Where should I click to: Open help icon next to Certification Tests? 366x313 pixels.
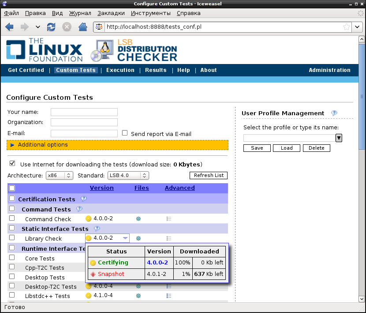[x=84, y=199]
